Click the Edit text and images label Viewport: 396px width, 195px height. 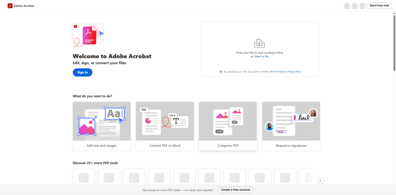tap(102, 146)
